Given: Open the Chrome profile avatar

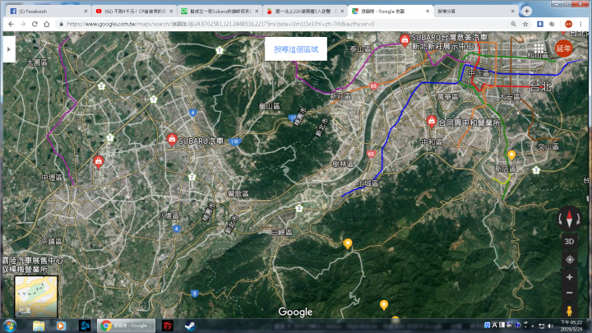Looking at the screenshot, I should click(x=568, y=24).
